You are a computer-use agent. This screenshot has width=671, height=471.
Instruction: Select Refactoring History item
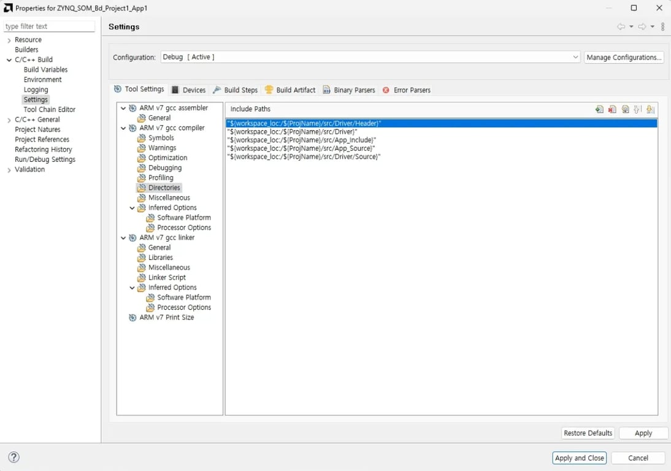coord(43,150)
